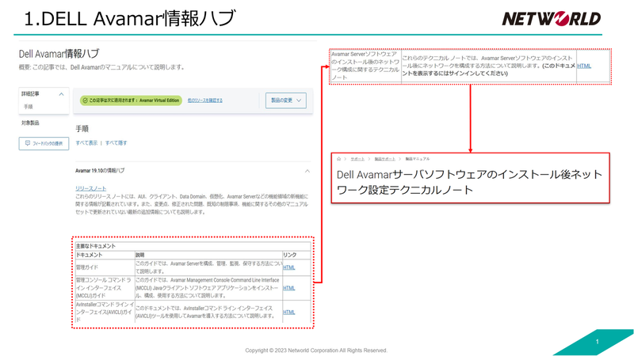This screenshot has height=356, width=634.
Task: Open the HTML link for the MCCLI guide
Action: coord(288,288)
